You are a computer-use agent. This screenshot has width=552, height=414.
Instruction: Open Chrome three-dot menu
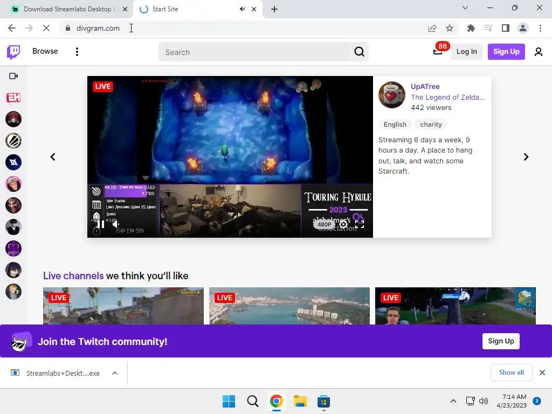[x=540, y=28]
